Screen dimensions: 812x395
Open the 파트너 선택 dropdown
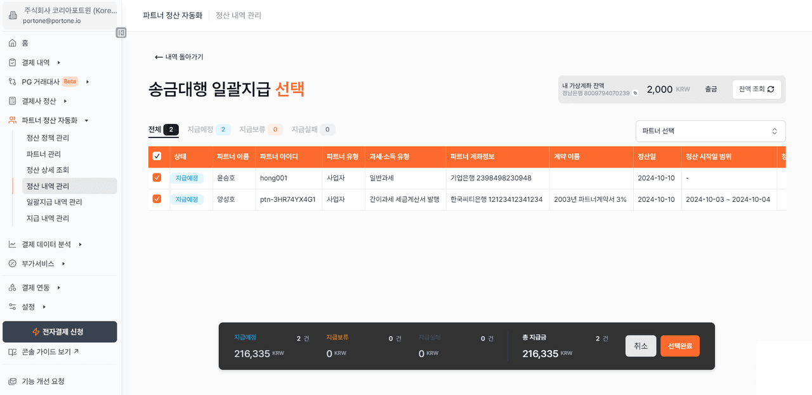(x=710, y=131)
